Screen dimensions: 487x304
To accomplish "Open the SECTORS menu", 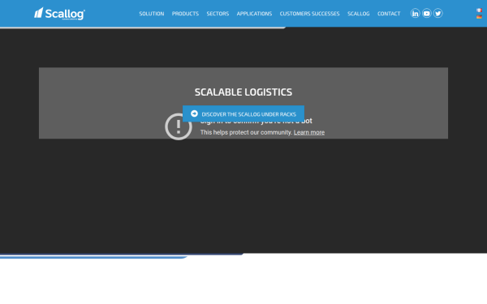I will coord(218,14).
